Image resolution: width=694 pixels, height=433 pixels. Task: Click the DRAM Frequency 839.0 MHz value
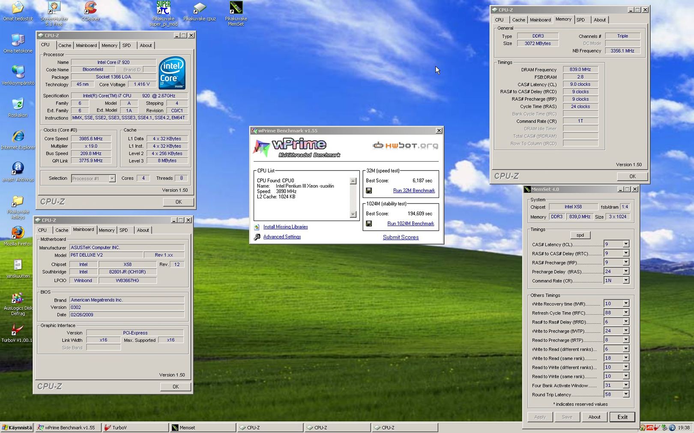click(x=580, y=69)
